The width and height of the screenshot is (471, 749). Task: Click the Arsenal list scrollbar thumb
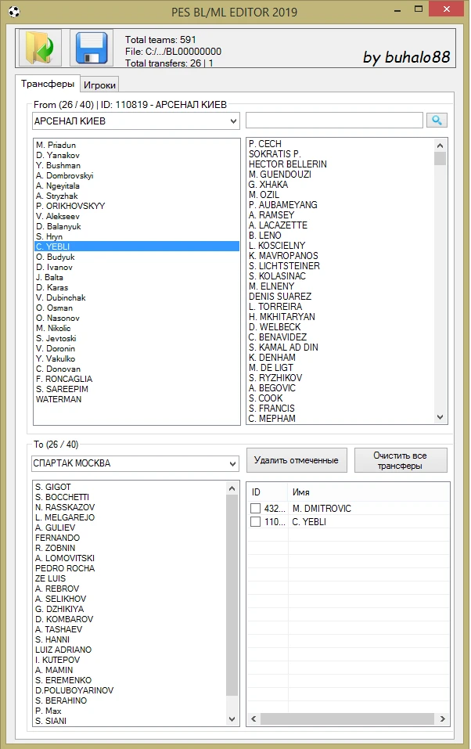click(x=440, y=158)
